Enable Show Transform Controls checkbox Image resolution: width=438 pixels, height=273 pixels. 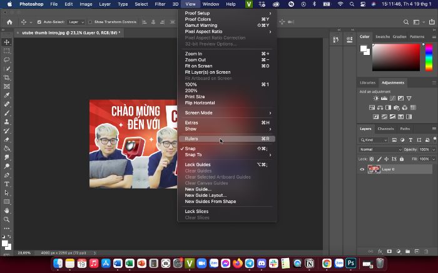(x=90, y=22)
